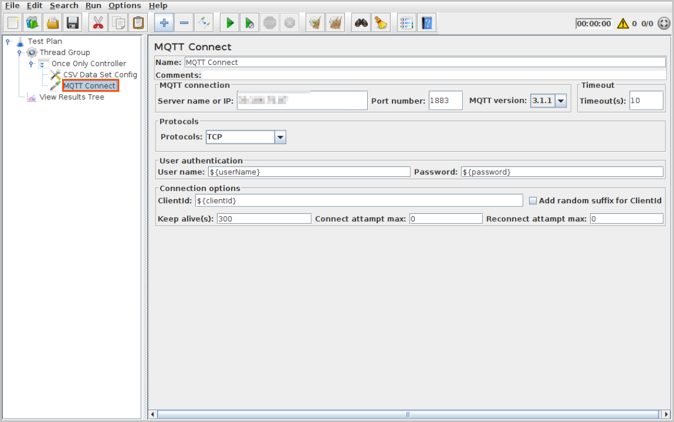Click the Reset Search brush icon
This screenshot has height=422, width=674.
click(381, 23)
